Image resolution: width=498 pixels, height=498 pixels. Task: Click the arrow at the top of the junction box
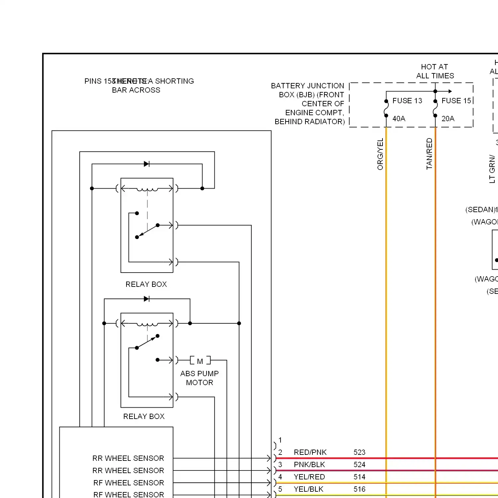click(450, 91)
